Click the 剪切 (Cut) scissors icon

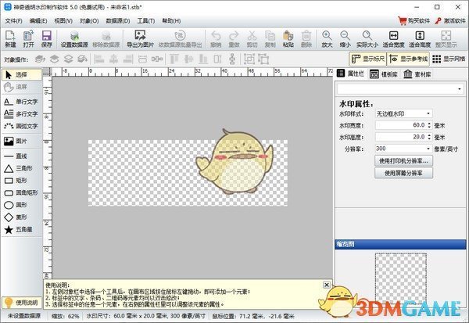click(252, 38)
